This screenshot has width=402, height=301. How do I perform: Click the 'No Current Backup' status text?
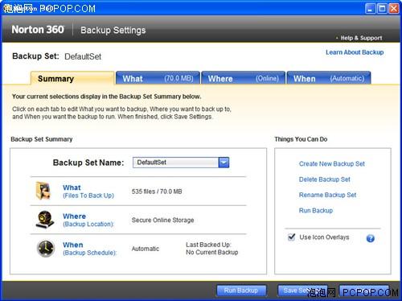pyautogui.click(x=212, y=253)
